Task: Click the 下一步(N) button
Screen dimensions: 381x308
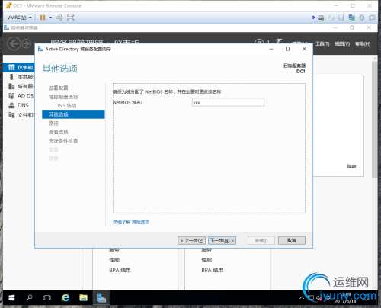Action: point(222,240)
